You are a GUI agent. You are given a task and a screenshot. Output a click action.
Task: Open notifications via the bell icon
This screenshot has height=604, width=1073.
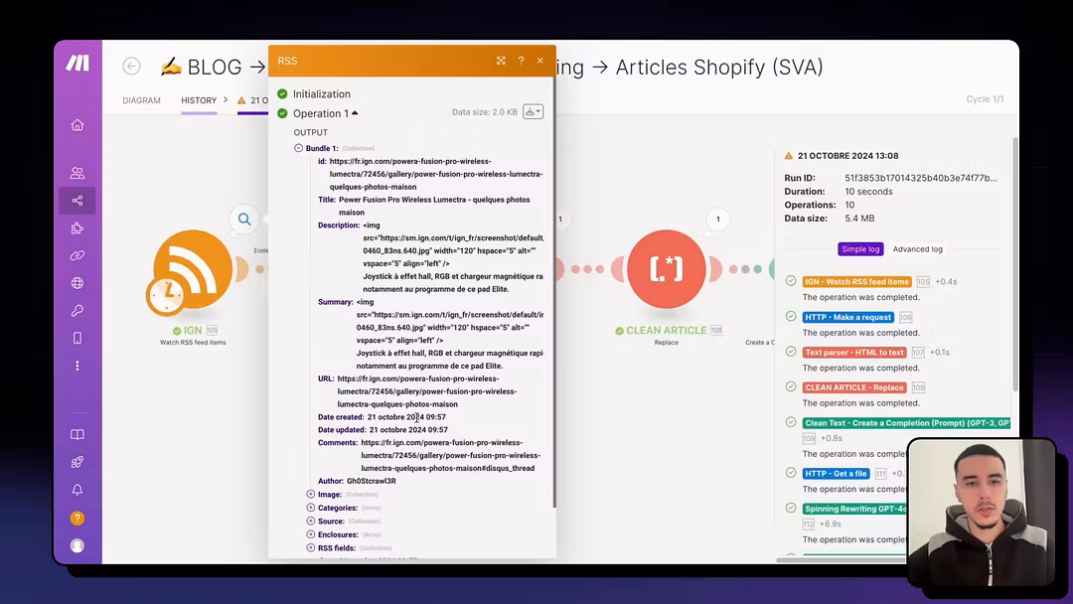[77, 490]
